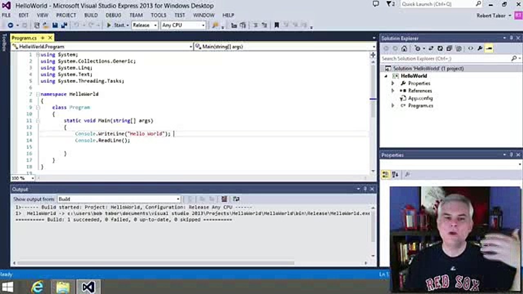Open the notifications flag icon
Image resolution: width=523 pixels, height=294 pixels.
click(390, 4)
